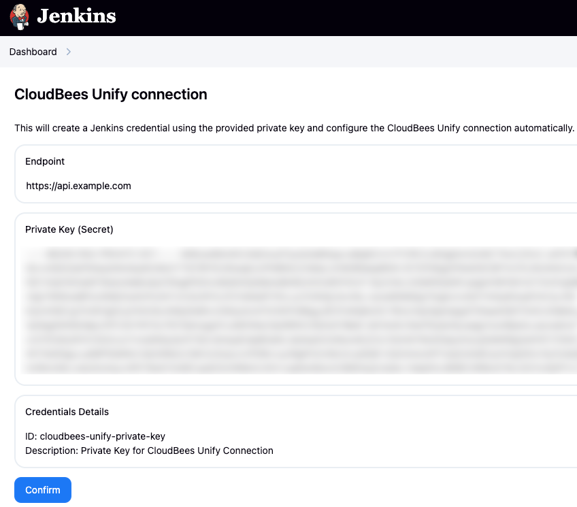Open the breadcrumb disclosure next to Dashboard
The image size is (577, 507).
pos(68,51)
